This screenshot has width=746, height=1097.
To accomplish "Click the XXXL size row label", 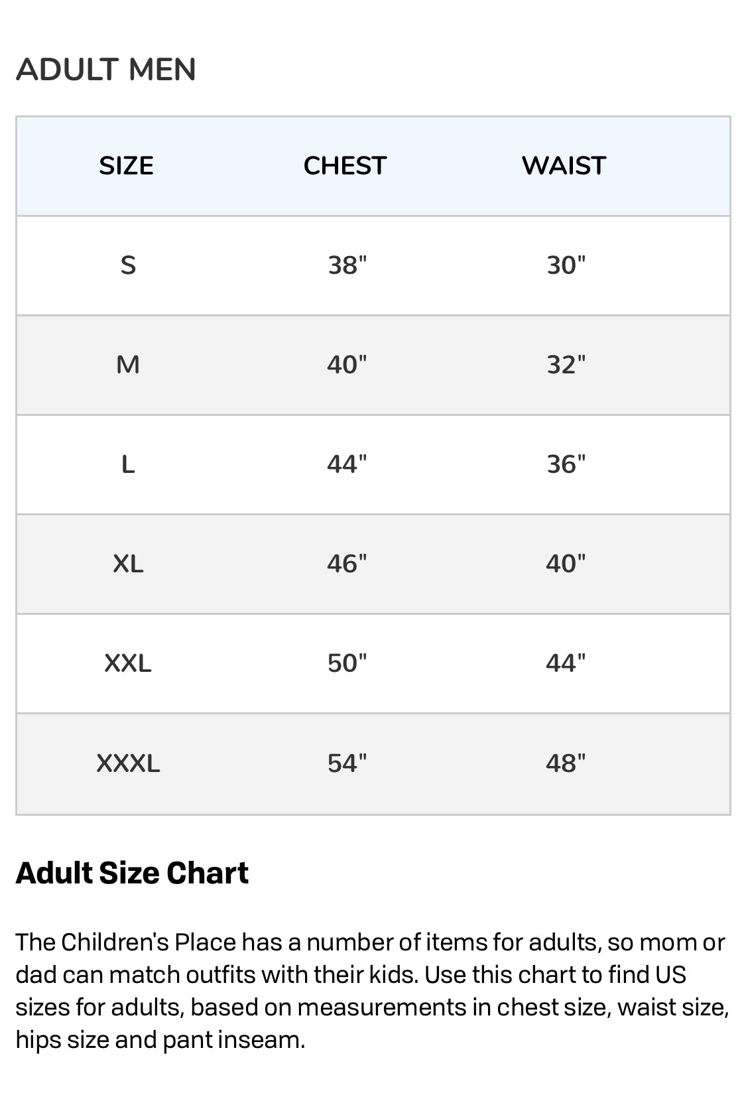I will point(128,763).
